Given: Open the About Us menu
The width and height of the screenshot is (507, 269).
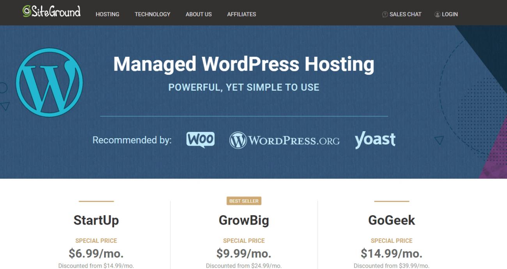Looking at the screenshot, I should [x=199, y=14].
